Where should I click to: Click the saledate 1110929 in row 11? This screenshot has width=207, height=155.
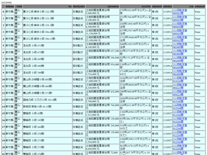click(x=168, y=86)
